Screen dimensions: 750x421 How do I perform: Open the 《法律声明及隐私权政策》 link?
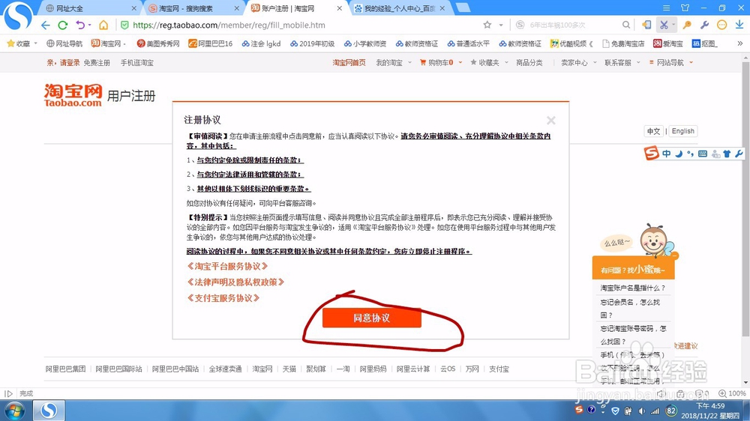[235, 282]
